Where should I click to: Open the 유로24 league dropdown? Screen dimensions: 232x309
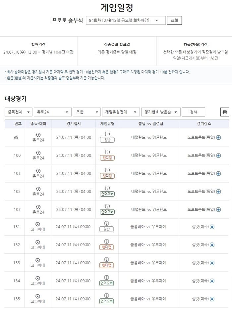[53, 112]
